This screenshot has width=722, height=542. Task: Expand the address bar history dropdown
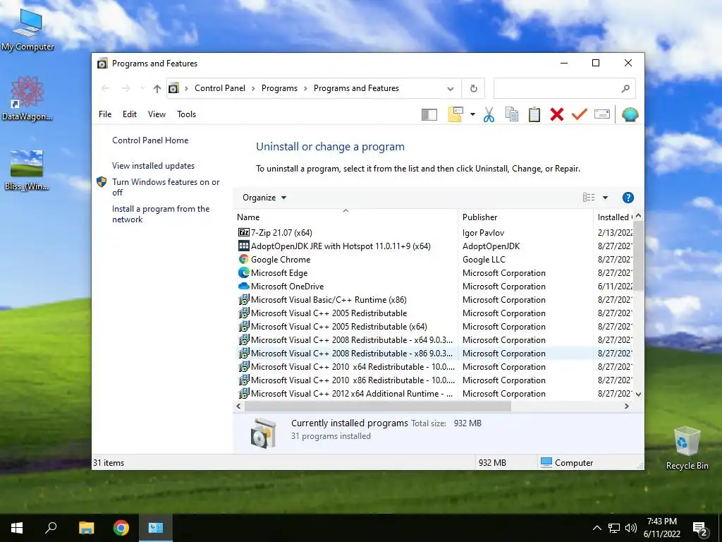coord(451,88)
